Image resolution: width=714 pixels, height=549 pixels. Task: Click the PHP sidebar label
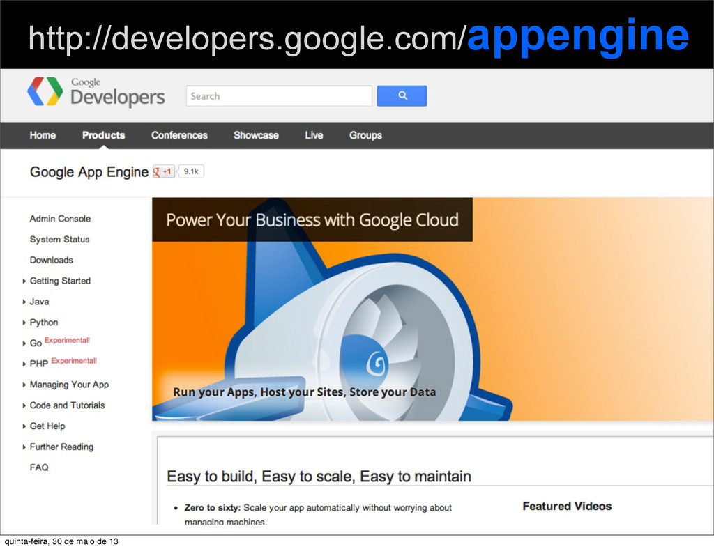click(39, 364)
